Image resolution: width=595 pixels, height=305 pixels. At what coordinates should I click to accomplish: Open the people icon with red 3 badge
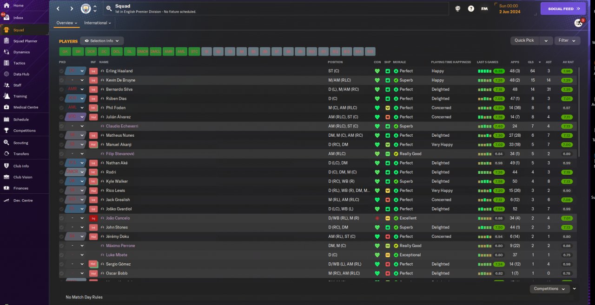pyautogui.click(x=578, y=23)
